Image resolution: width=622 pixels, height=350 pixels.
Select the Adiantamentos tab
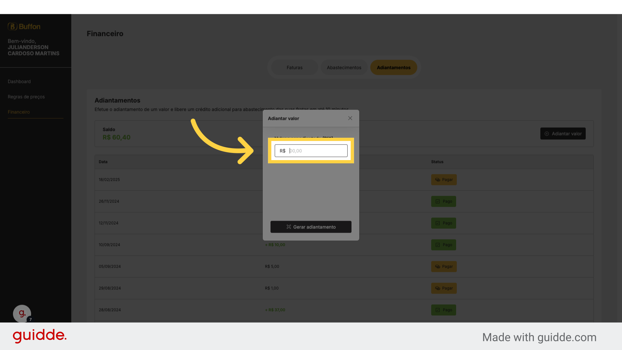click(394, 67)
